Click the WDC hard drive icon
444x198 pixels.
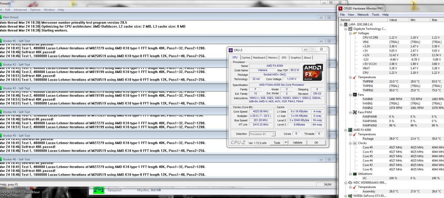point(351,183)
